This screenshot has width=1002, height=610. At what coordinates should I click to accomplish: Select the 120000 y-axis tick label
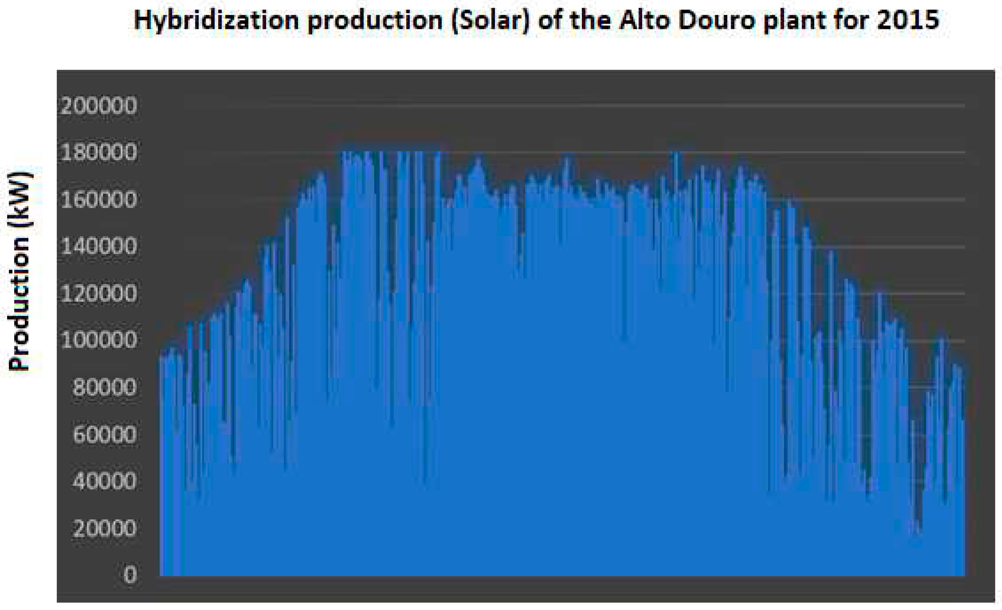[x=99, y=294]
